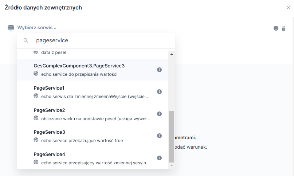Show info for PageService2
Screen dimensions: 294x176
159,114
